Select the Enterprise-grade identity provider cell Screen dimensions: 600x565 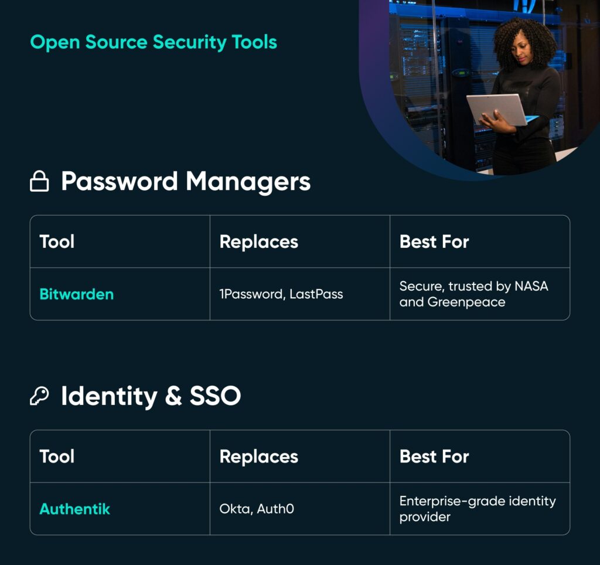click(x=476, y=508)
